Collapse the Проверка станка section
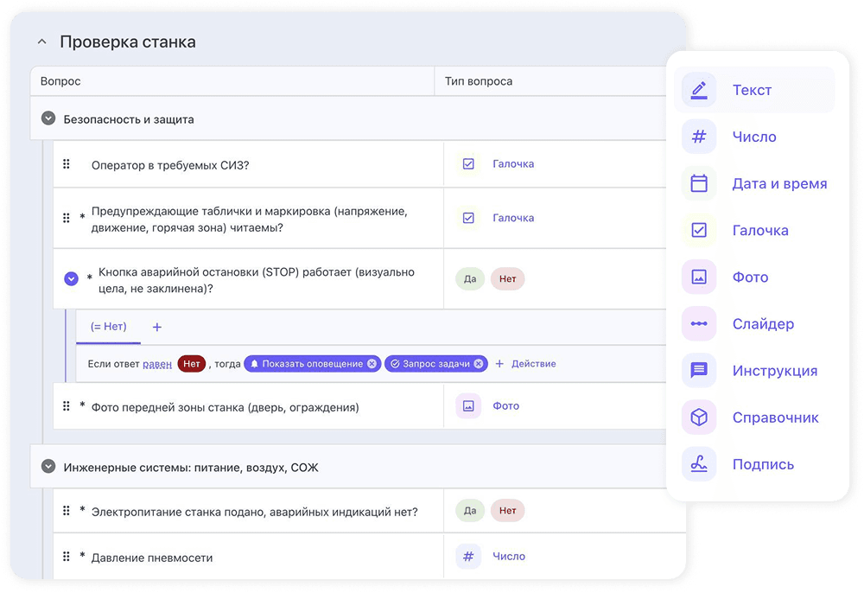This screenshot has width=864, height=593. [41, 41]
